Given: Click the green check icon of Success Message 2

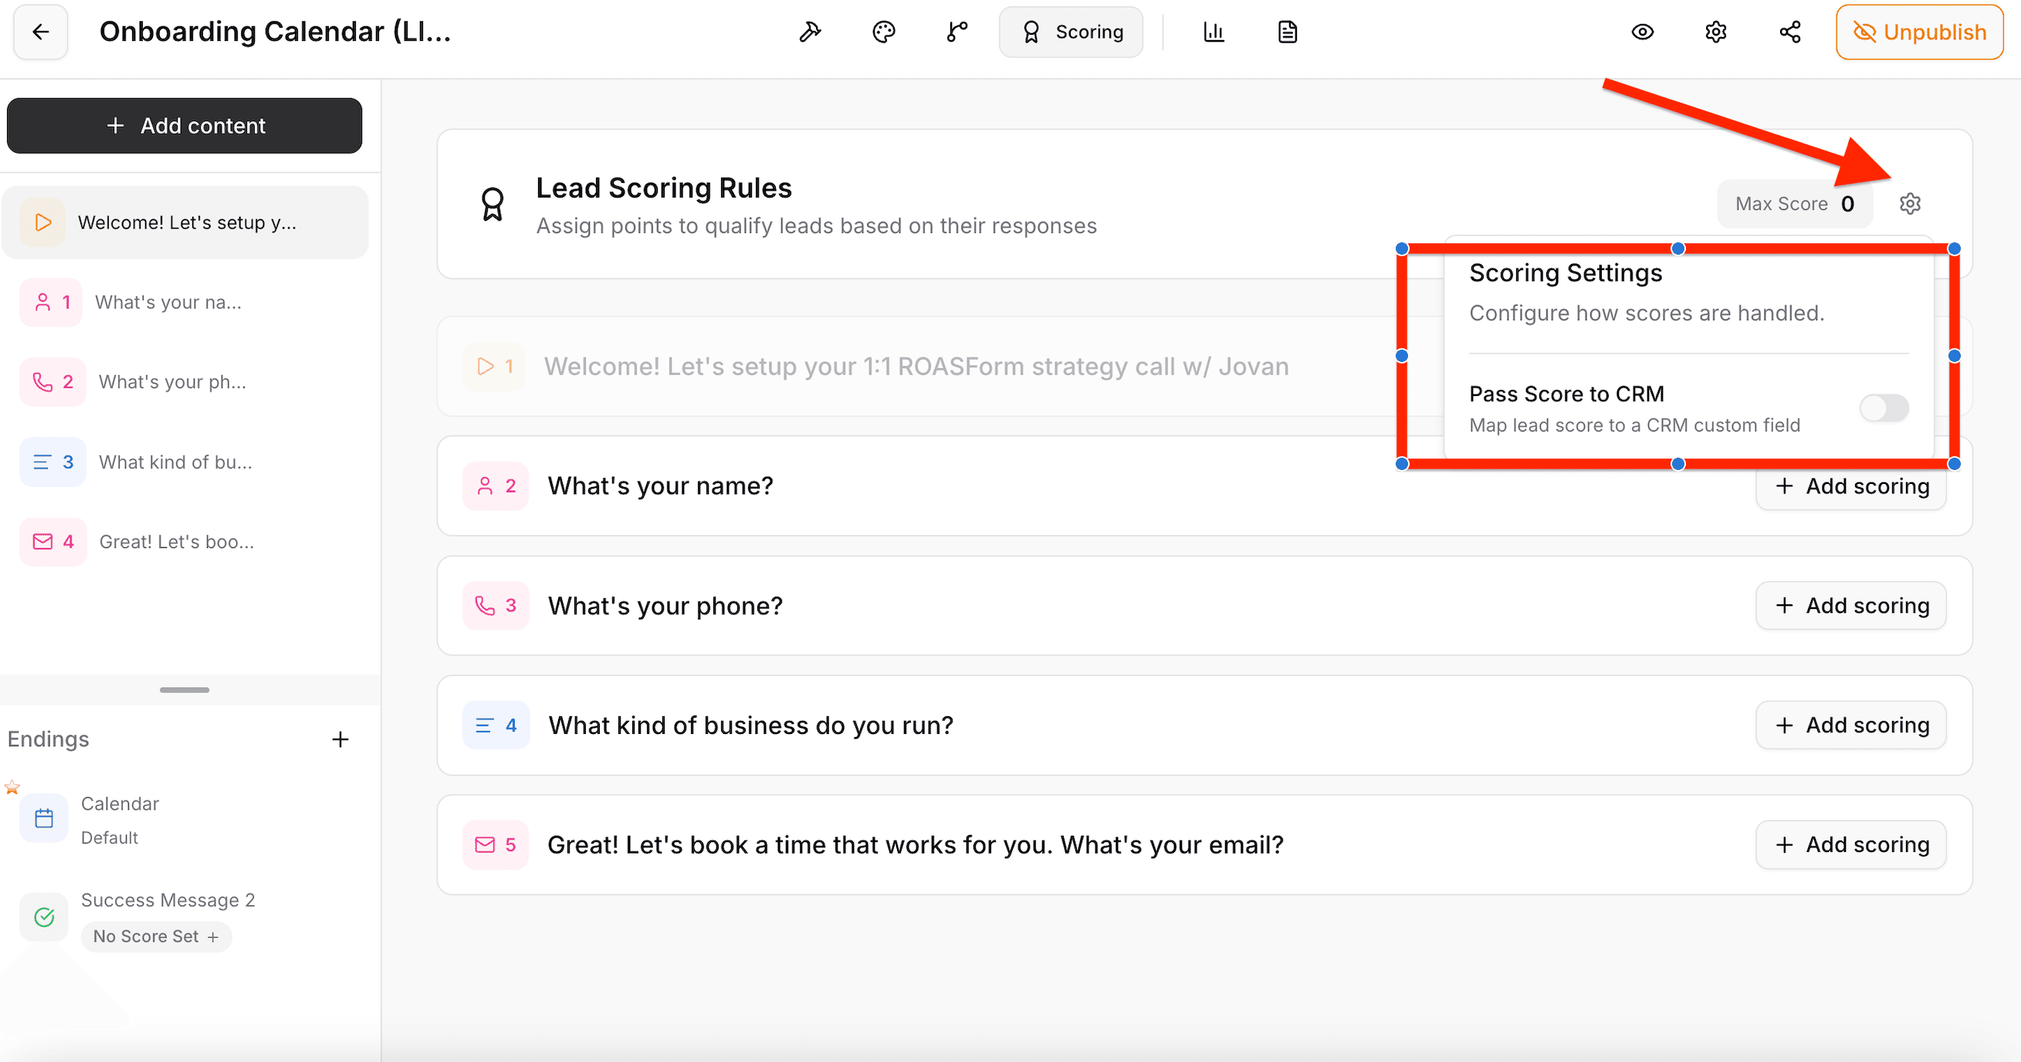Looking at the screenshot, I should tap(44, 916).
